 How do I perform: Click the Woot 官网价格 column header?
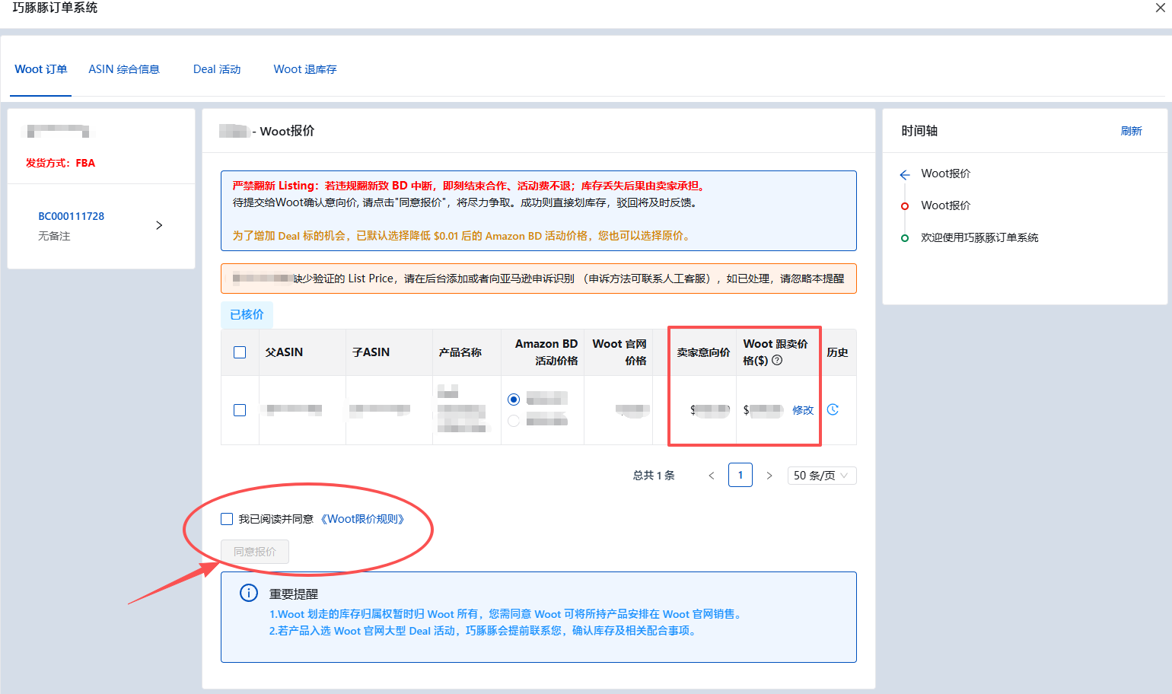click(619, 352)
